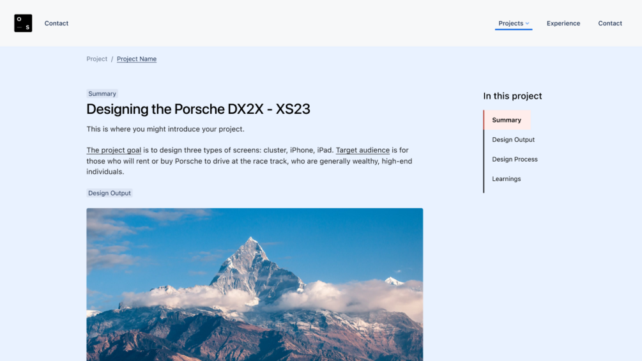Open the mountain image
The image size is (642, 361).
click(x=255, y=284)
